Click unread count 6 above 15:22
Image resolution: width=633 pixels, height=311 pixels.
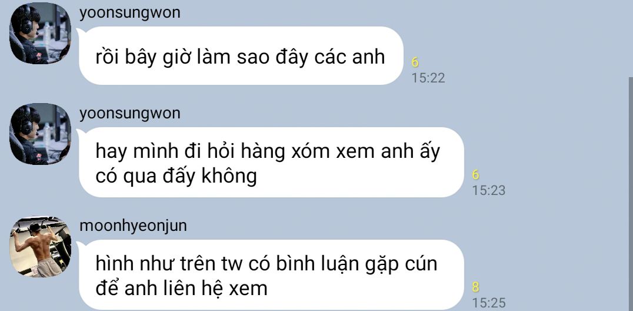click(x=415, y=62)
